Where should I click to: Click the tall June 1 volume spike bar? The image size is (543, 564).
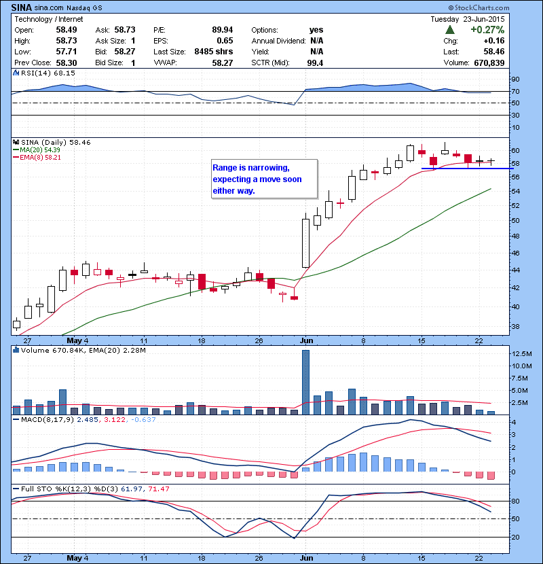306,382
